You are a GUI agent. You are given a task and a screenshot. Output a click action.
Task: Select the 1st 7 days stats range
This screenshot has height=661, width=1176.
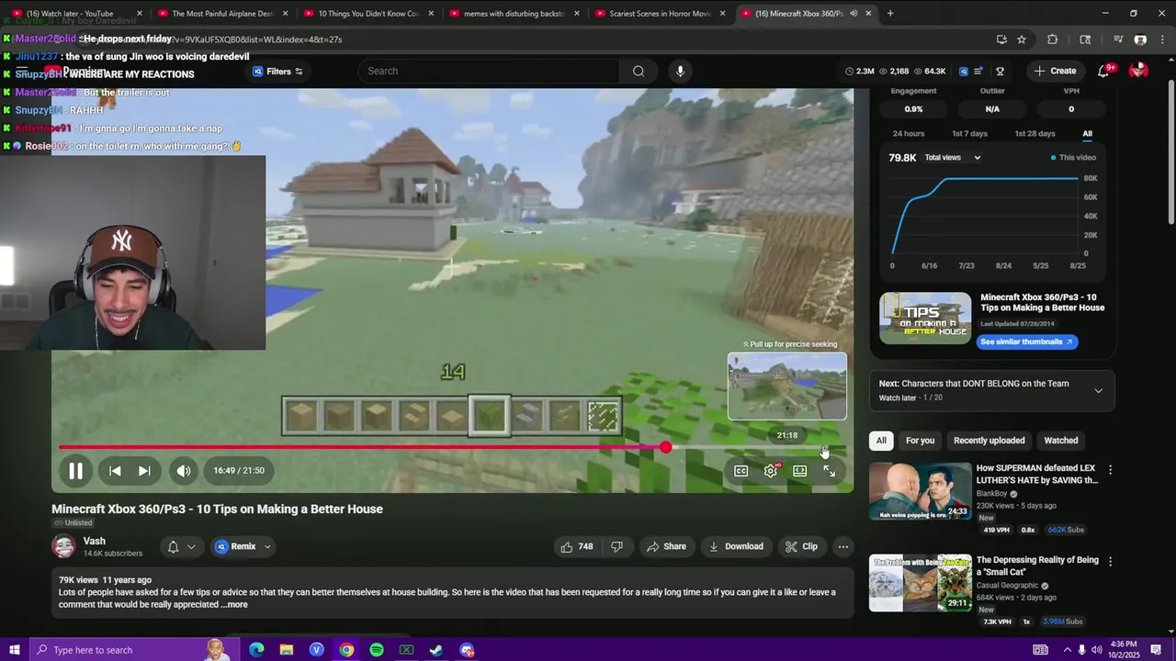click(x=969, y=134)
